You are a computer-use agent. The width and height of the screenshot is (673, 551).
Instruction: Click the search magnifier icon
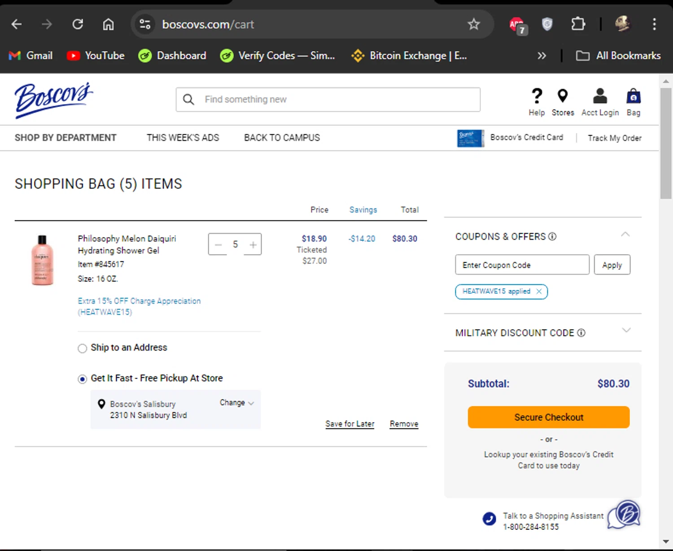189,99
